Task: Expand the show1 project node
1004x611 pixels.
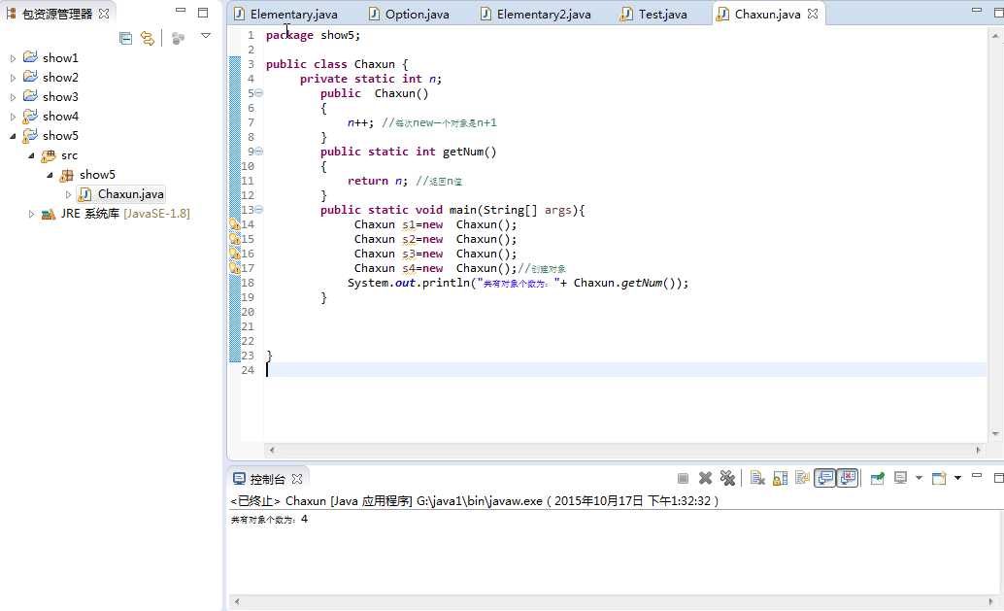Action: (x=13, y=58)
